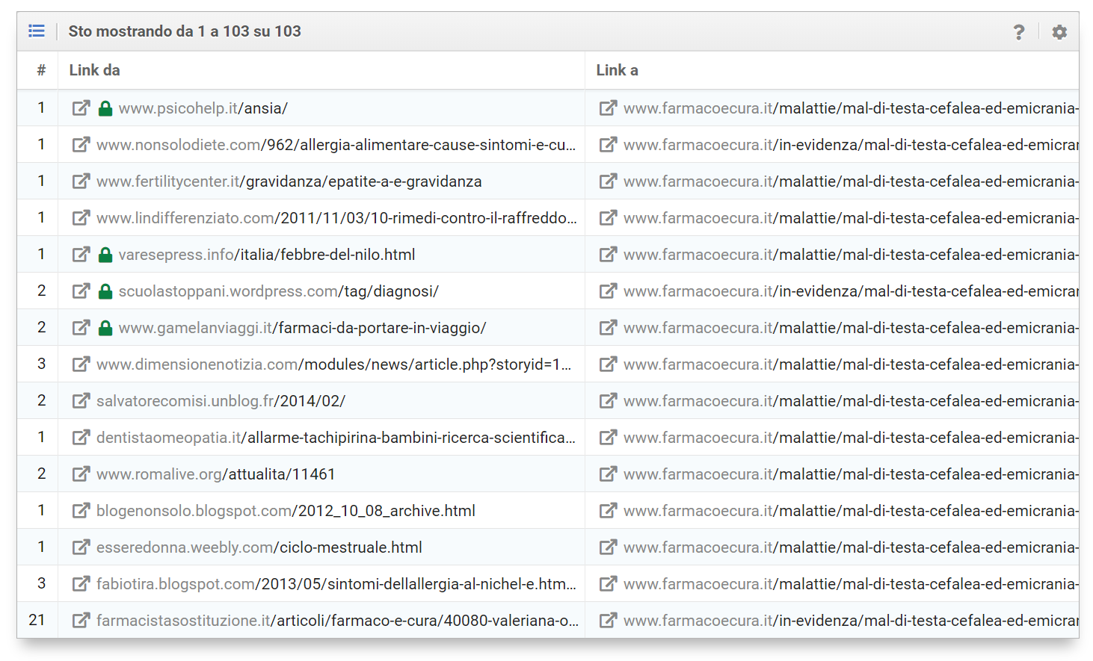Open external link icon for psicohelp.it row
The width and height of the screenshot is (1093, 661).
[x=81, y=108]
